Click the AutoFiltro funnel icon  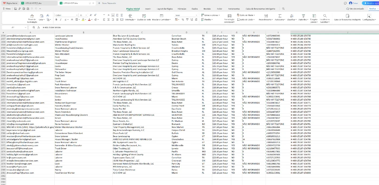coord(303,16)
